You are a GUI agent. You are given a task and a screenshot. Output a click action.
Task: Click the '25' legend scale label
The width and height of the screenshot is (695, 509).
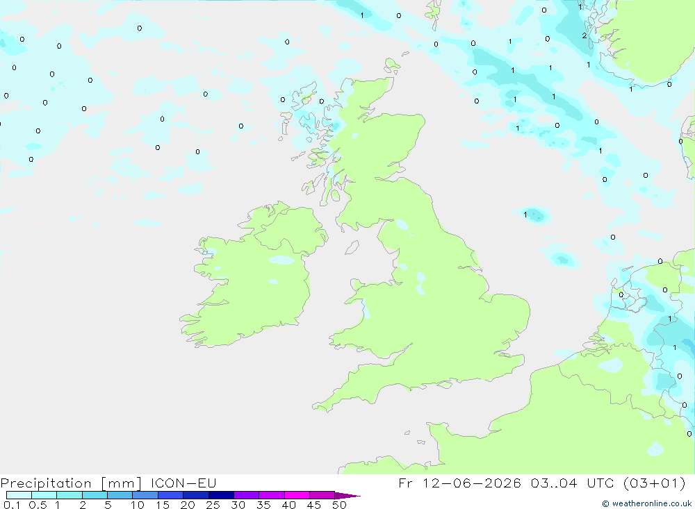tap(213, 505)
